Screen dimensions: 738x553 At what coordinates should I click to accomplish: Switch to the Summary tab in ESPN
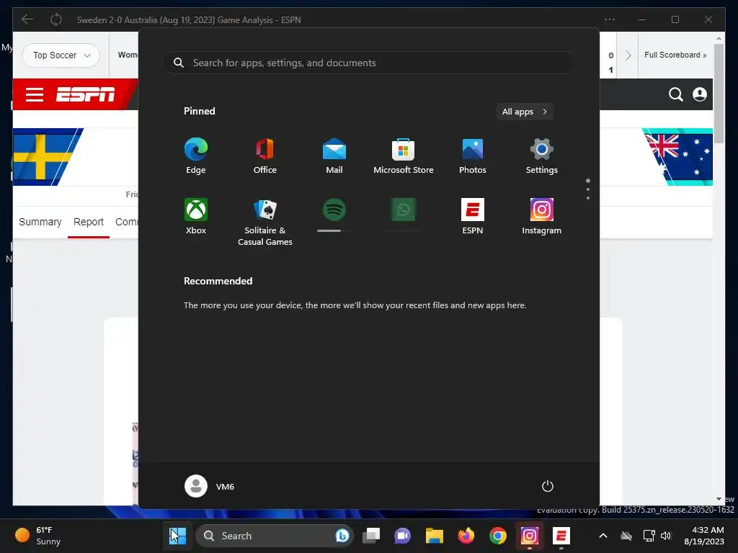pos(40,222)
